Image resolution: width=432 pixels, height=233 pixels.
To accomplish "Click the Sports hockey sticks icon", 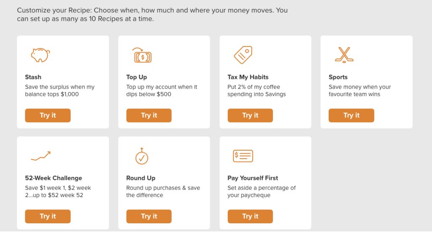I will coord(344,54).
